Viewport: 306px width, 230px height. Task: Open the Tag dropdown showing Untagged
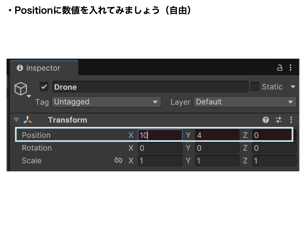(106, 102)
